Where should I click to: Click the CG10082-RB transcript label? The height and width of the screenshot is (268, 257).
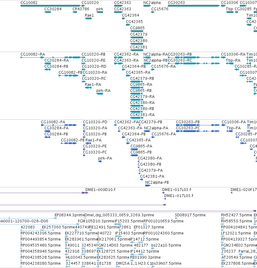[x=70, y=73]
